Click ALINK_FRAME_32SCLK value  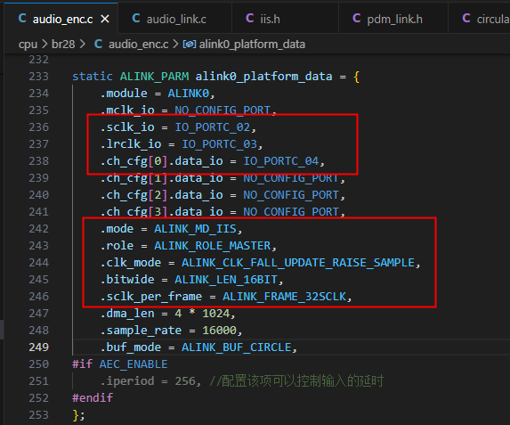click(284, 297)
